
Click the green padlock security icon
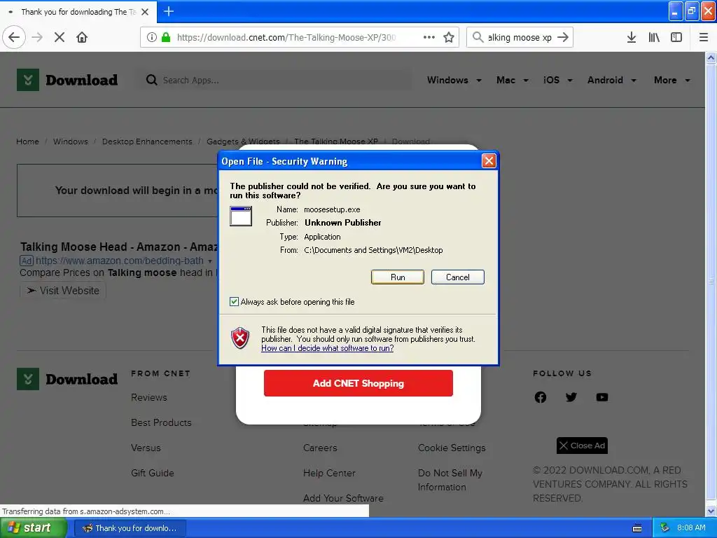(x=166, y=37)
